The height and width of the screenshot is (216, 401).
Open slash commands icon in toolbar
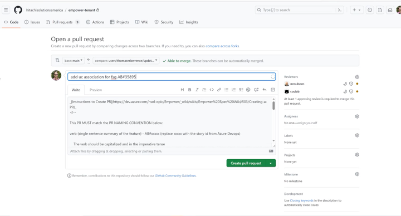tap(273, 90)
